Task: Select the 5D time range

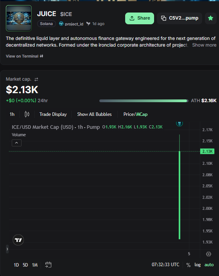Action: coord(25,265)
